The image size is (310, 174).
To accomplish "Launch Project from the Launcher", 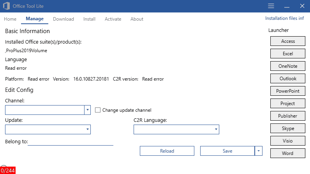I will 288,103.
